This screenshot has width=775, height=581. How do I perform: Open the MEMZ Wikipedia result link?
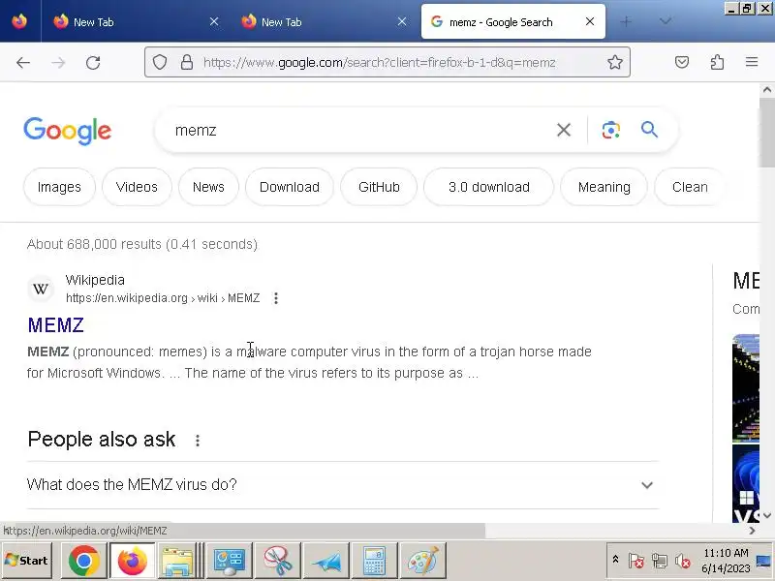point(56,325)
